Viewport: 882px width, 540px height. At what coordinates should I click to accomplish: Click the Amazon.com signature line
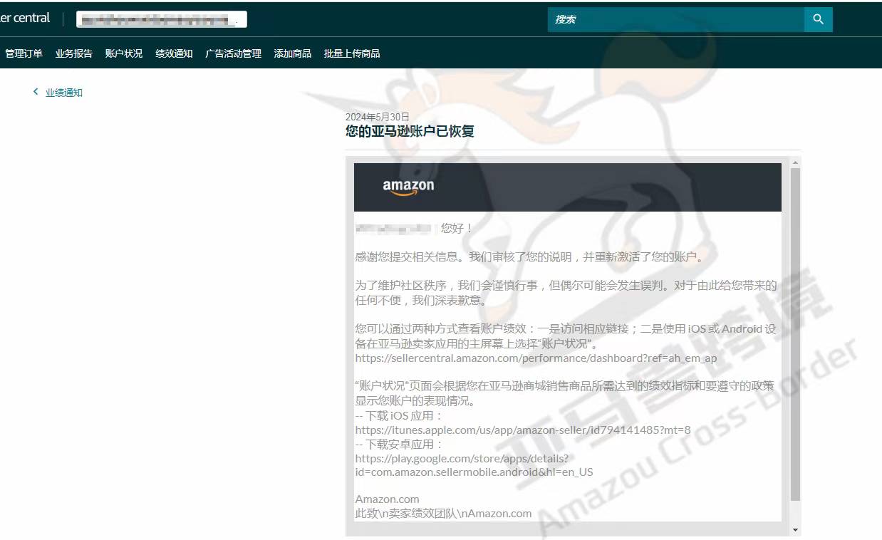[388, 499]
